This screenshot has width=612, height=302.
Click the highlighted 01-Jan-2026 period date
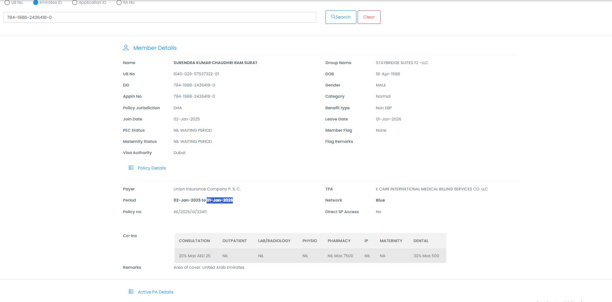(220, 200)
